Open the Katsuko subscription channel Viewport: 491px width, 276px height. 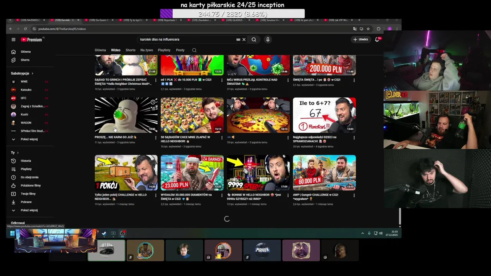coord(26,90)
